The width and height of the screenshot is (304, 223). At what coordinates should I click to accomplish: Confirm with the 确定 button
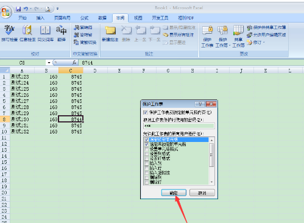(174, 193)
